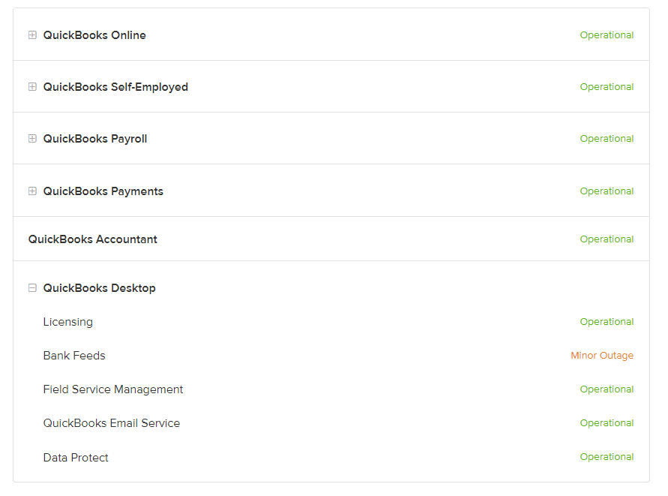Image resolution: width=668 pixels, height=496 pixels.
Task: Expand the QuickBooks Online group
Action: [x=32, y=35]
